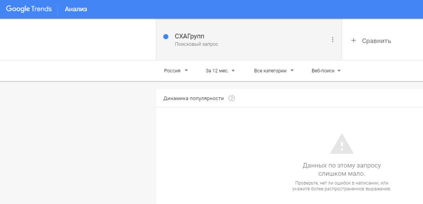Click the help icon beside Динамика популярности
This screenshot has height=204, width=423.
232,99
